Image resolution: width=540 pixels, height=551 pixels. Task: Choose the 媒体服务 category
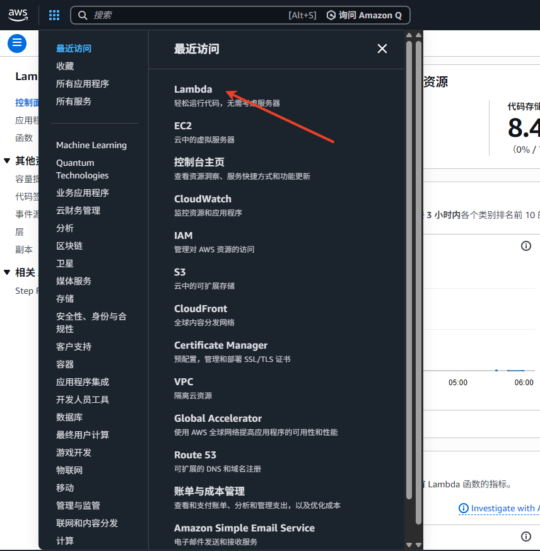73,281
